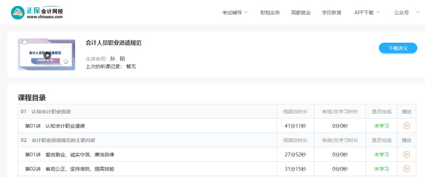Viewport: 425px width, 177px height.
Task: Play lesson 爱岗敬业、诚实守信、廉洁自律 via its play icon
Action: (x=406, y=154)
